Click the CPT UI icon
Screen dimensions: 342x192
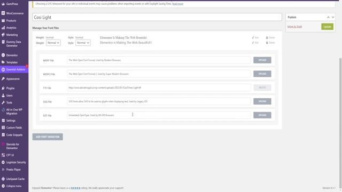pos(3,155)
